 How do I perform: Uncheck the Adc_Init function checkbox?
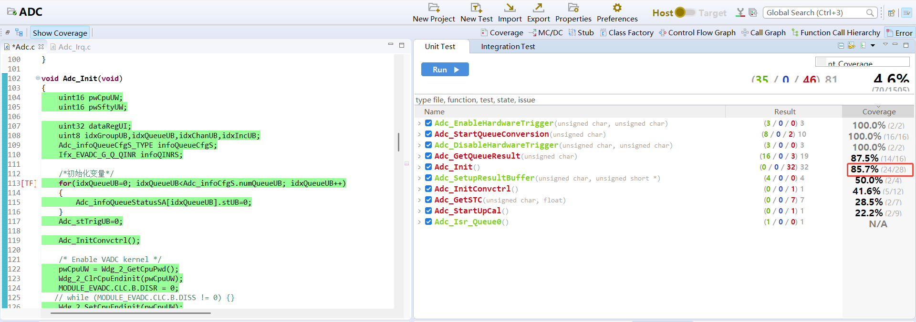click(428, 167)
